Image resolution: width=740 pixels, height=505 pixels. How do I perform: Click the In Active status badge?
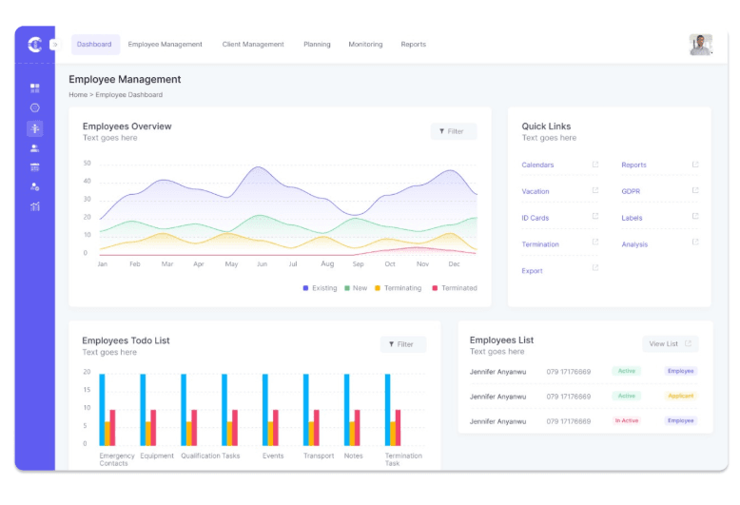pyautogui.click(x=626, y=420)
